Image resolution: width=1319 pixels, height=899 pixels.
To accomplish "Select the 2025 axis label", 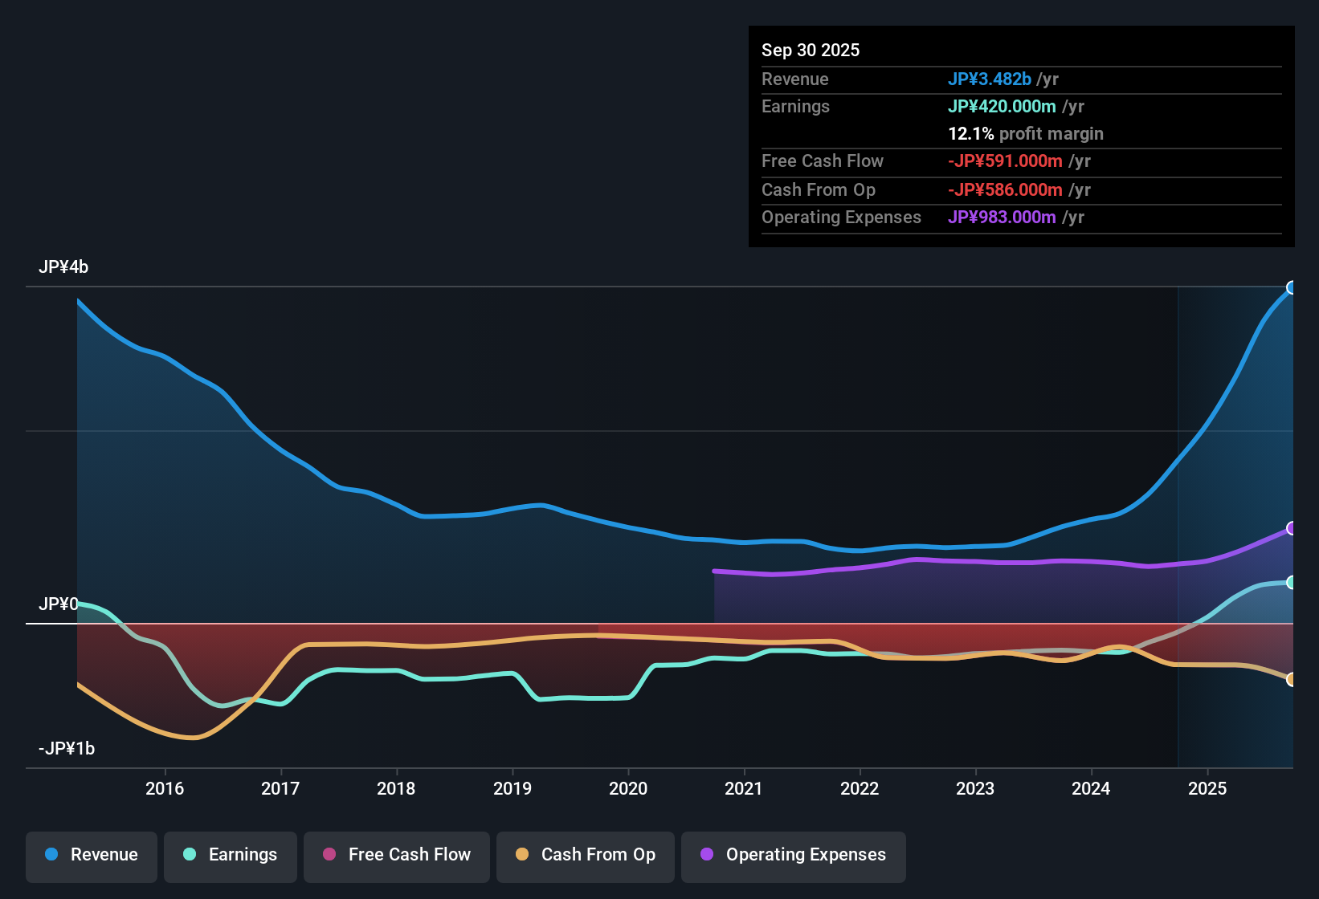I will click(x=1209, y=789).
